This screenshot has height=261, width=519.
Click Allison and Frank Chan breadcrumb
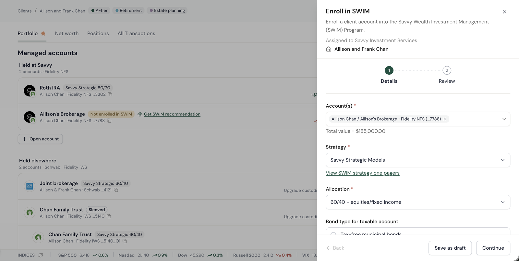point(62,11)
